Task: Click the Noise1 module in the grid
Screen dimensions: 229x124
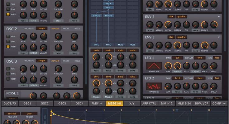Action: pyautogui.click(x=108, y=7)
